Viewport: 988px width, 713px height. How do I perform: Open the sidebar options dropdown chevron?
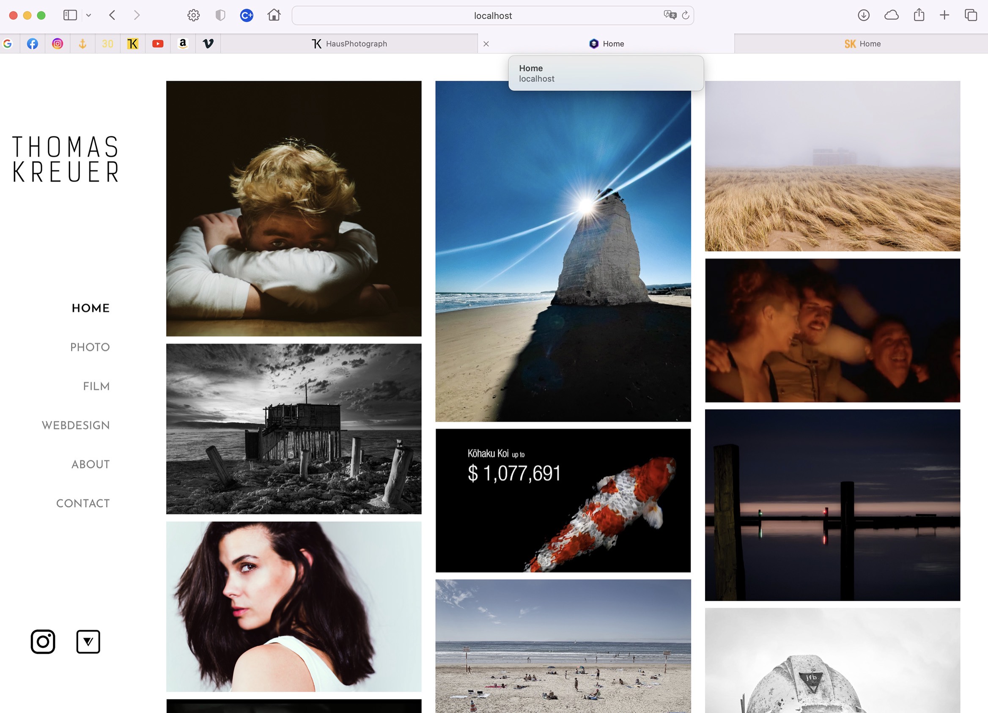88,15
